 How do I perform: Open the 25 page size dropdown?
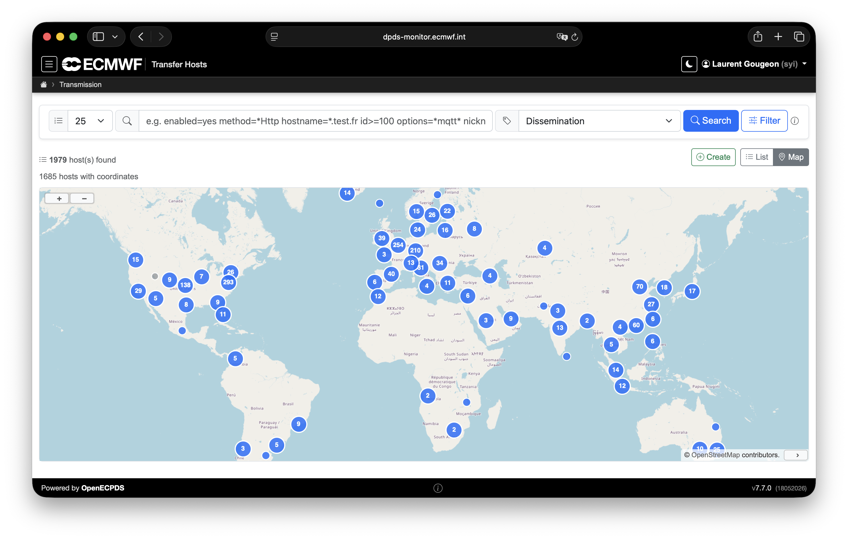(90, 121)
